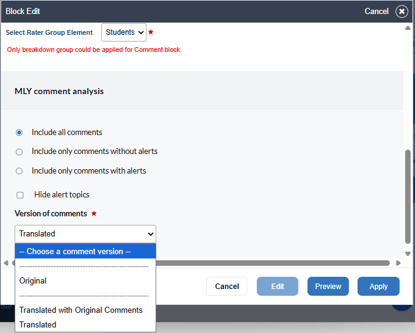Click the Select Rater Group Element label
This screenshot has width=415, height=333.
(49, 32)
